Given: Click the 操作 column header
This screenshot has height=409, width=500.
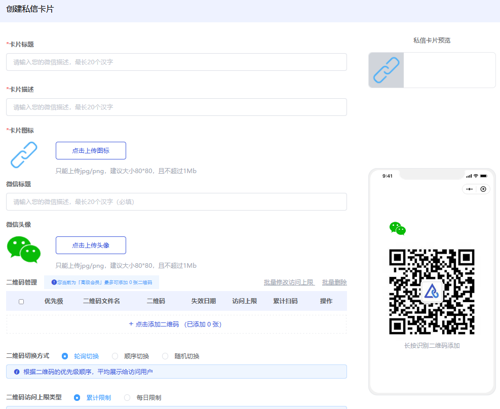Looking at the screenshot, I should 326,301.
